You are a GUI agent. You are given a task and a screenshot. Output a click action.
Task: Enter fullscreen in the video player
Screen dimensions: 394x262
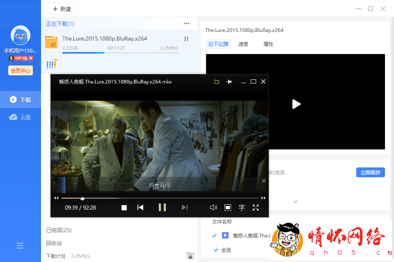pos(256,207)
